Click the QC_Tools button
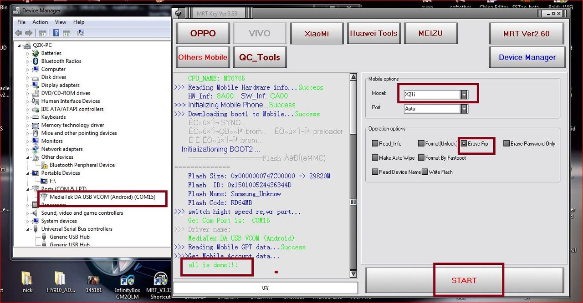Image resolution: width=583 pixels, height=303 pixels. click(x=260, y=57)
